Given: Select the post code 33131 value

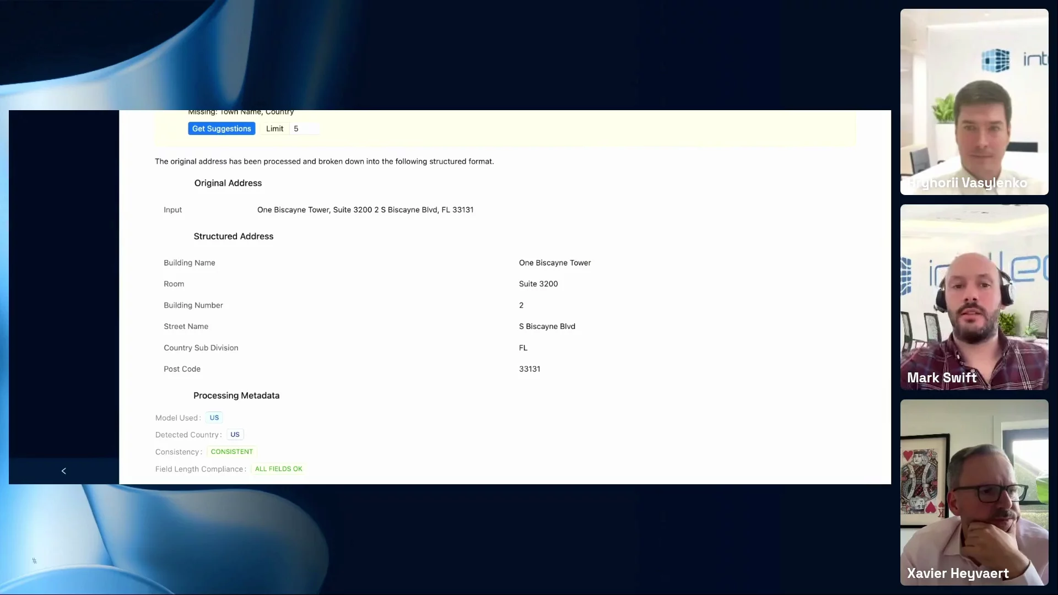Looking at the screenshot, I should (x=530, y=369).
